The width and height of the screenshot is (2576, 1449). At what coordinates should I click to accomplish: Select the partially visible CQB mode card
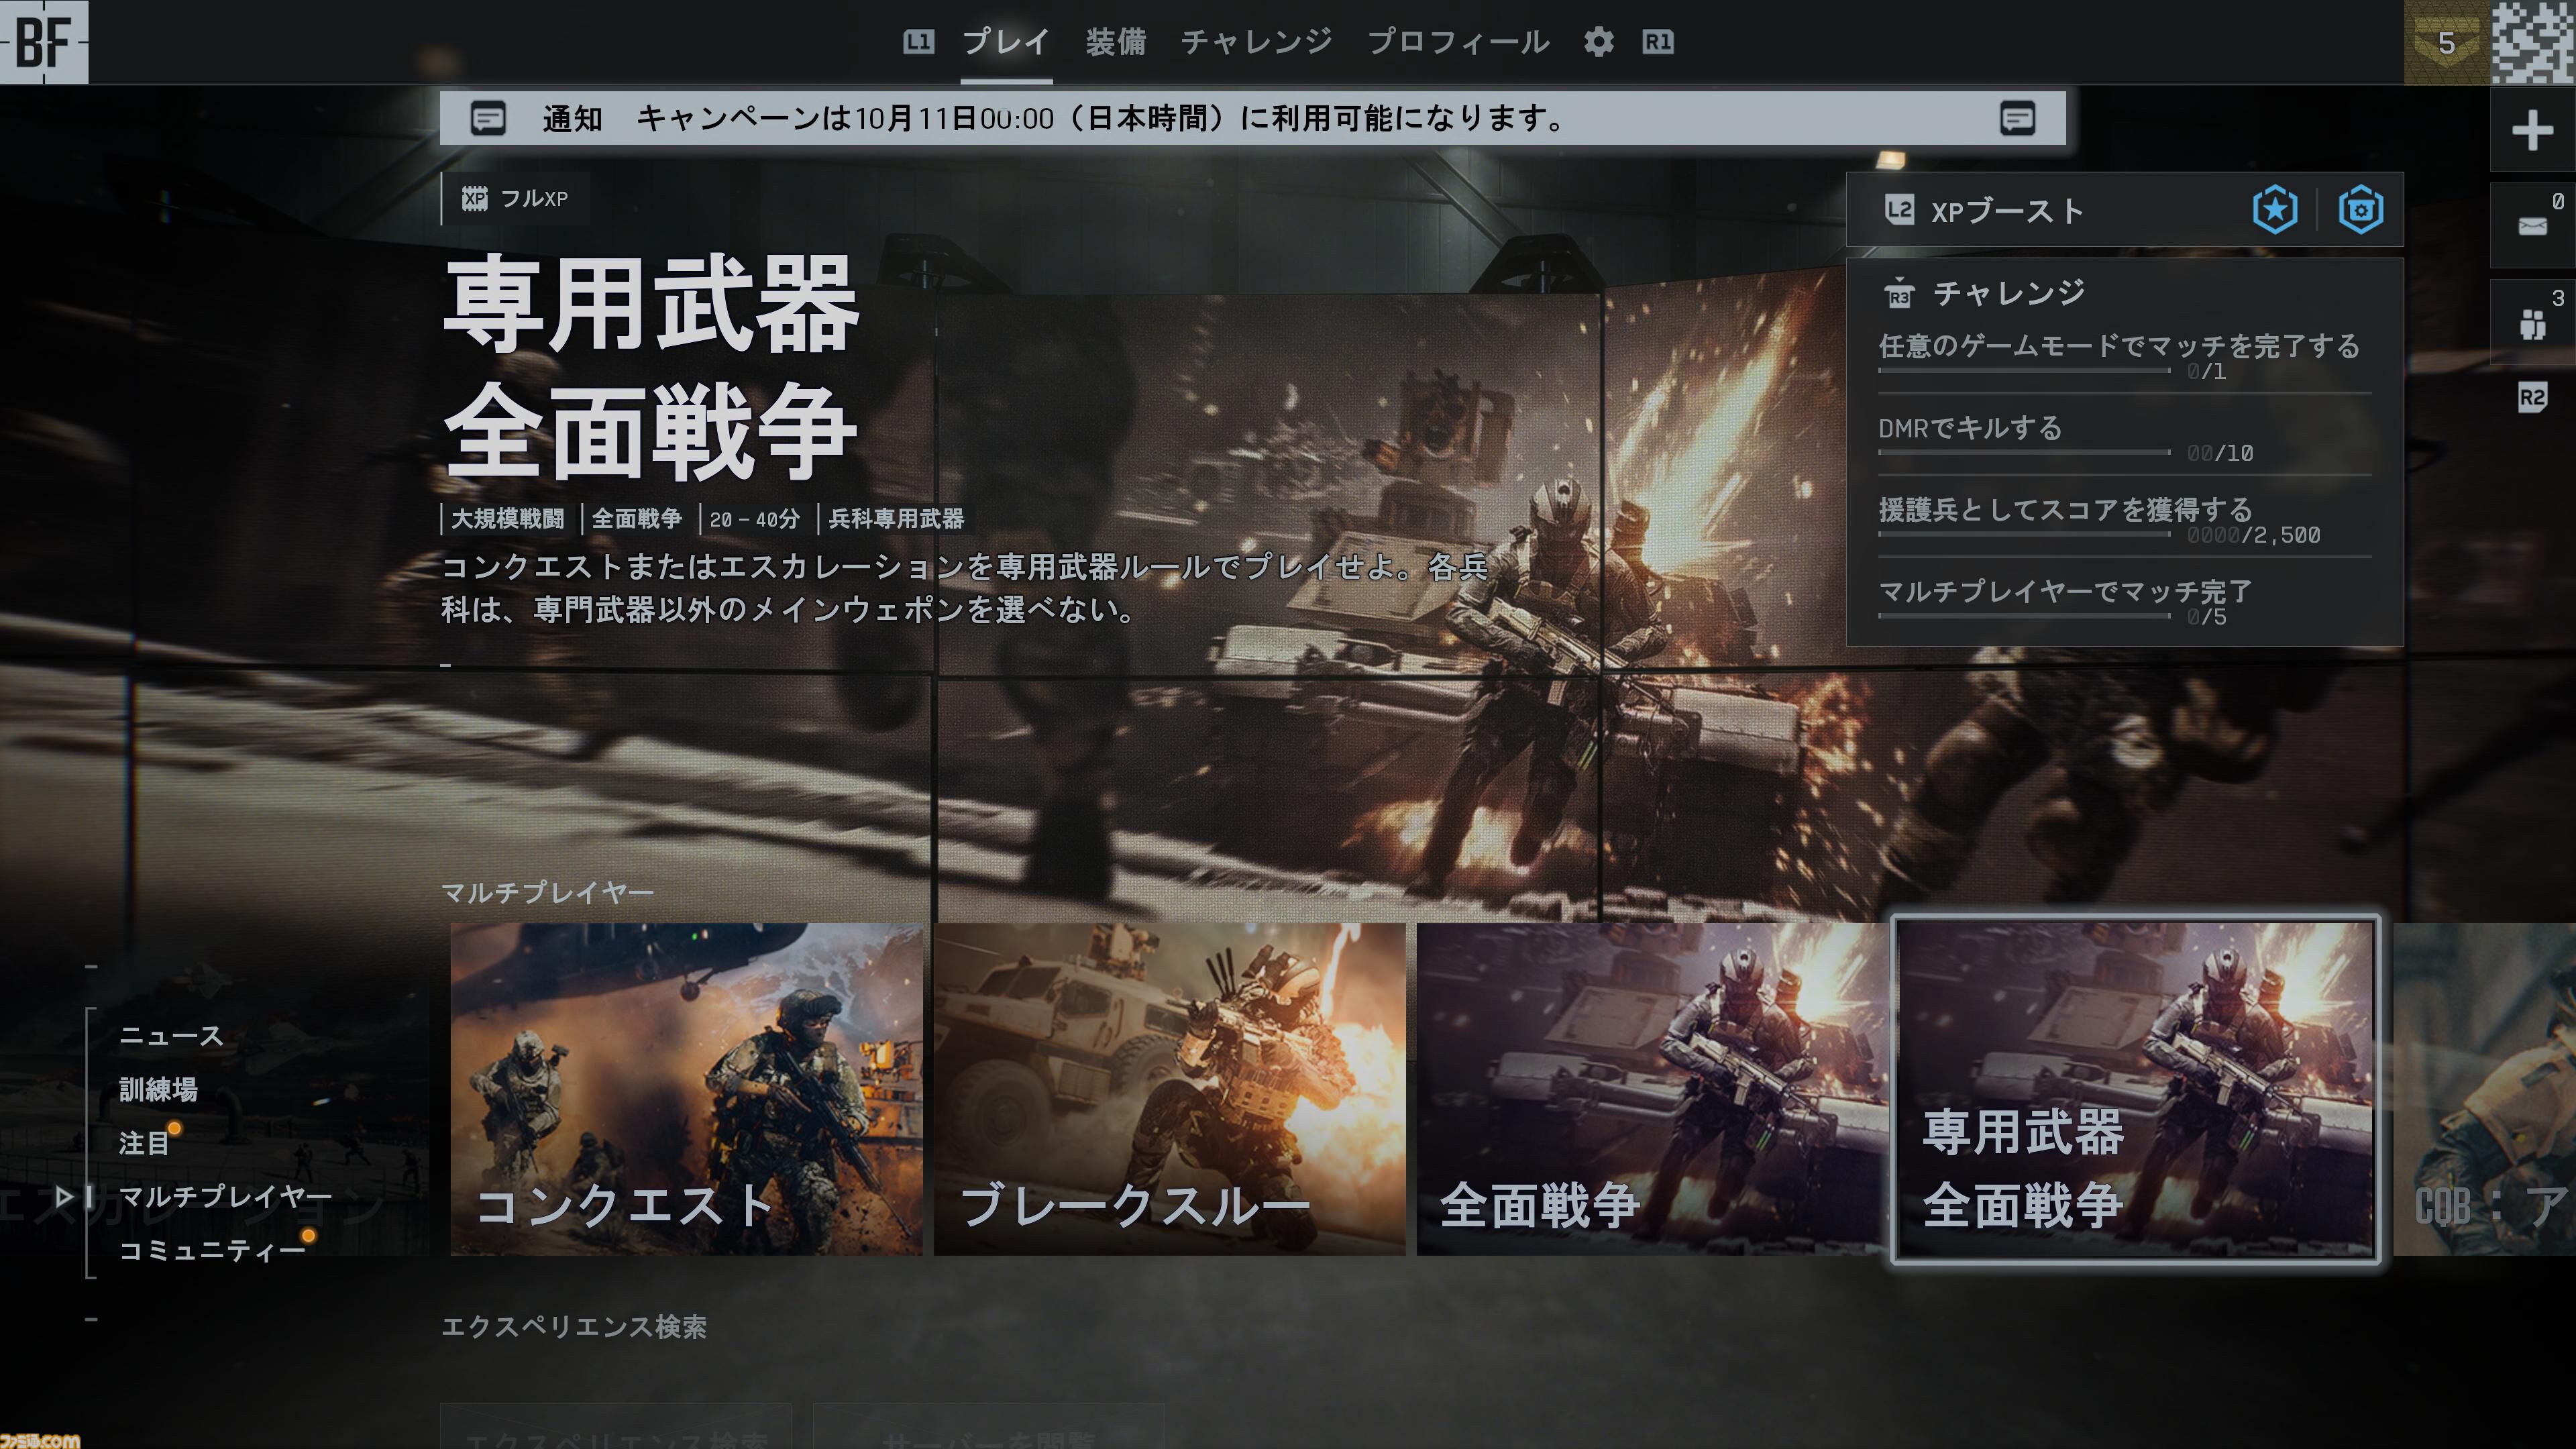pos(2484,1088)
